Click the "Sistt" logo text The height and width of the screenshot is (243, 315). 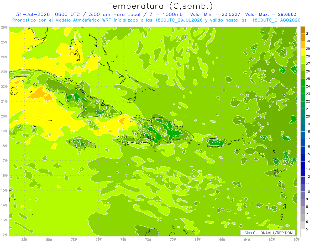[x=249, y=233]
